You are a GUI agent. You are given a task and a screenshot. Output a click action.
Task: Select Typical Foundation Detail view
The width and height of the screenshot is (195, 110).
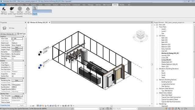[x=170, y=100]
